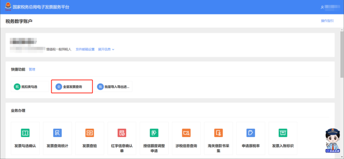344x159 pixels.
Task: Click the 发票勾选确认 ticket icon
Action: [x=25, y=133]
